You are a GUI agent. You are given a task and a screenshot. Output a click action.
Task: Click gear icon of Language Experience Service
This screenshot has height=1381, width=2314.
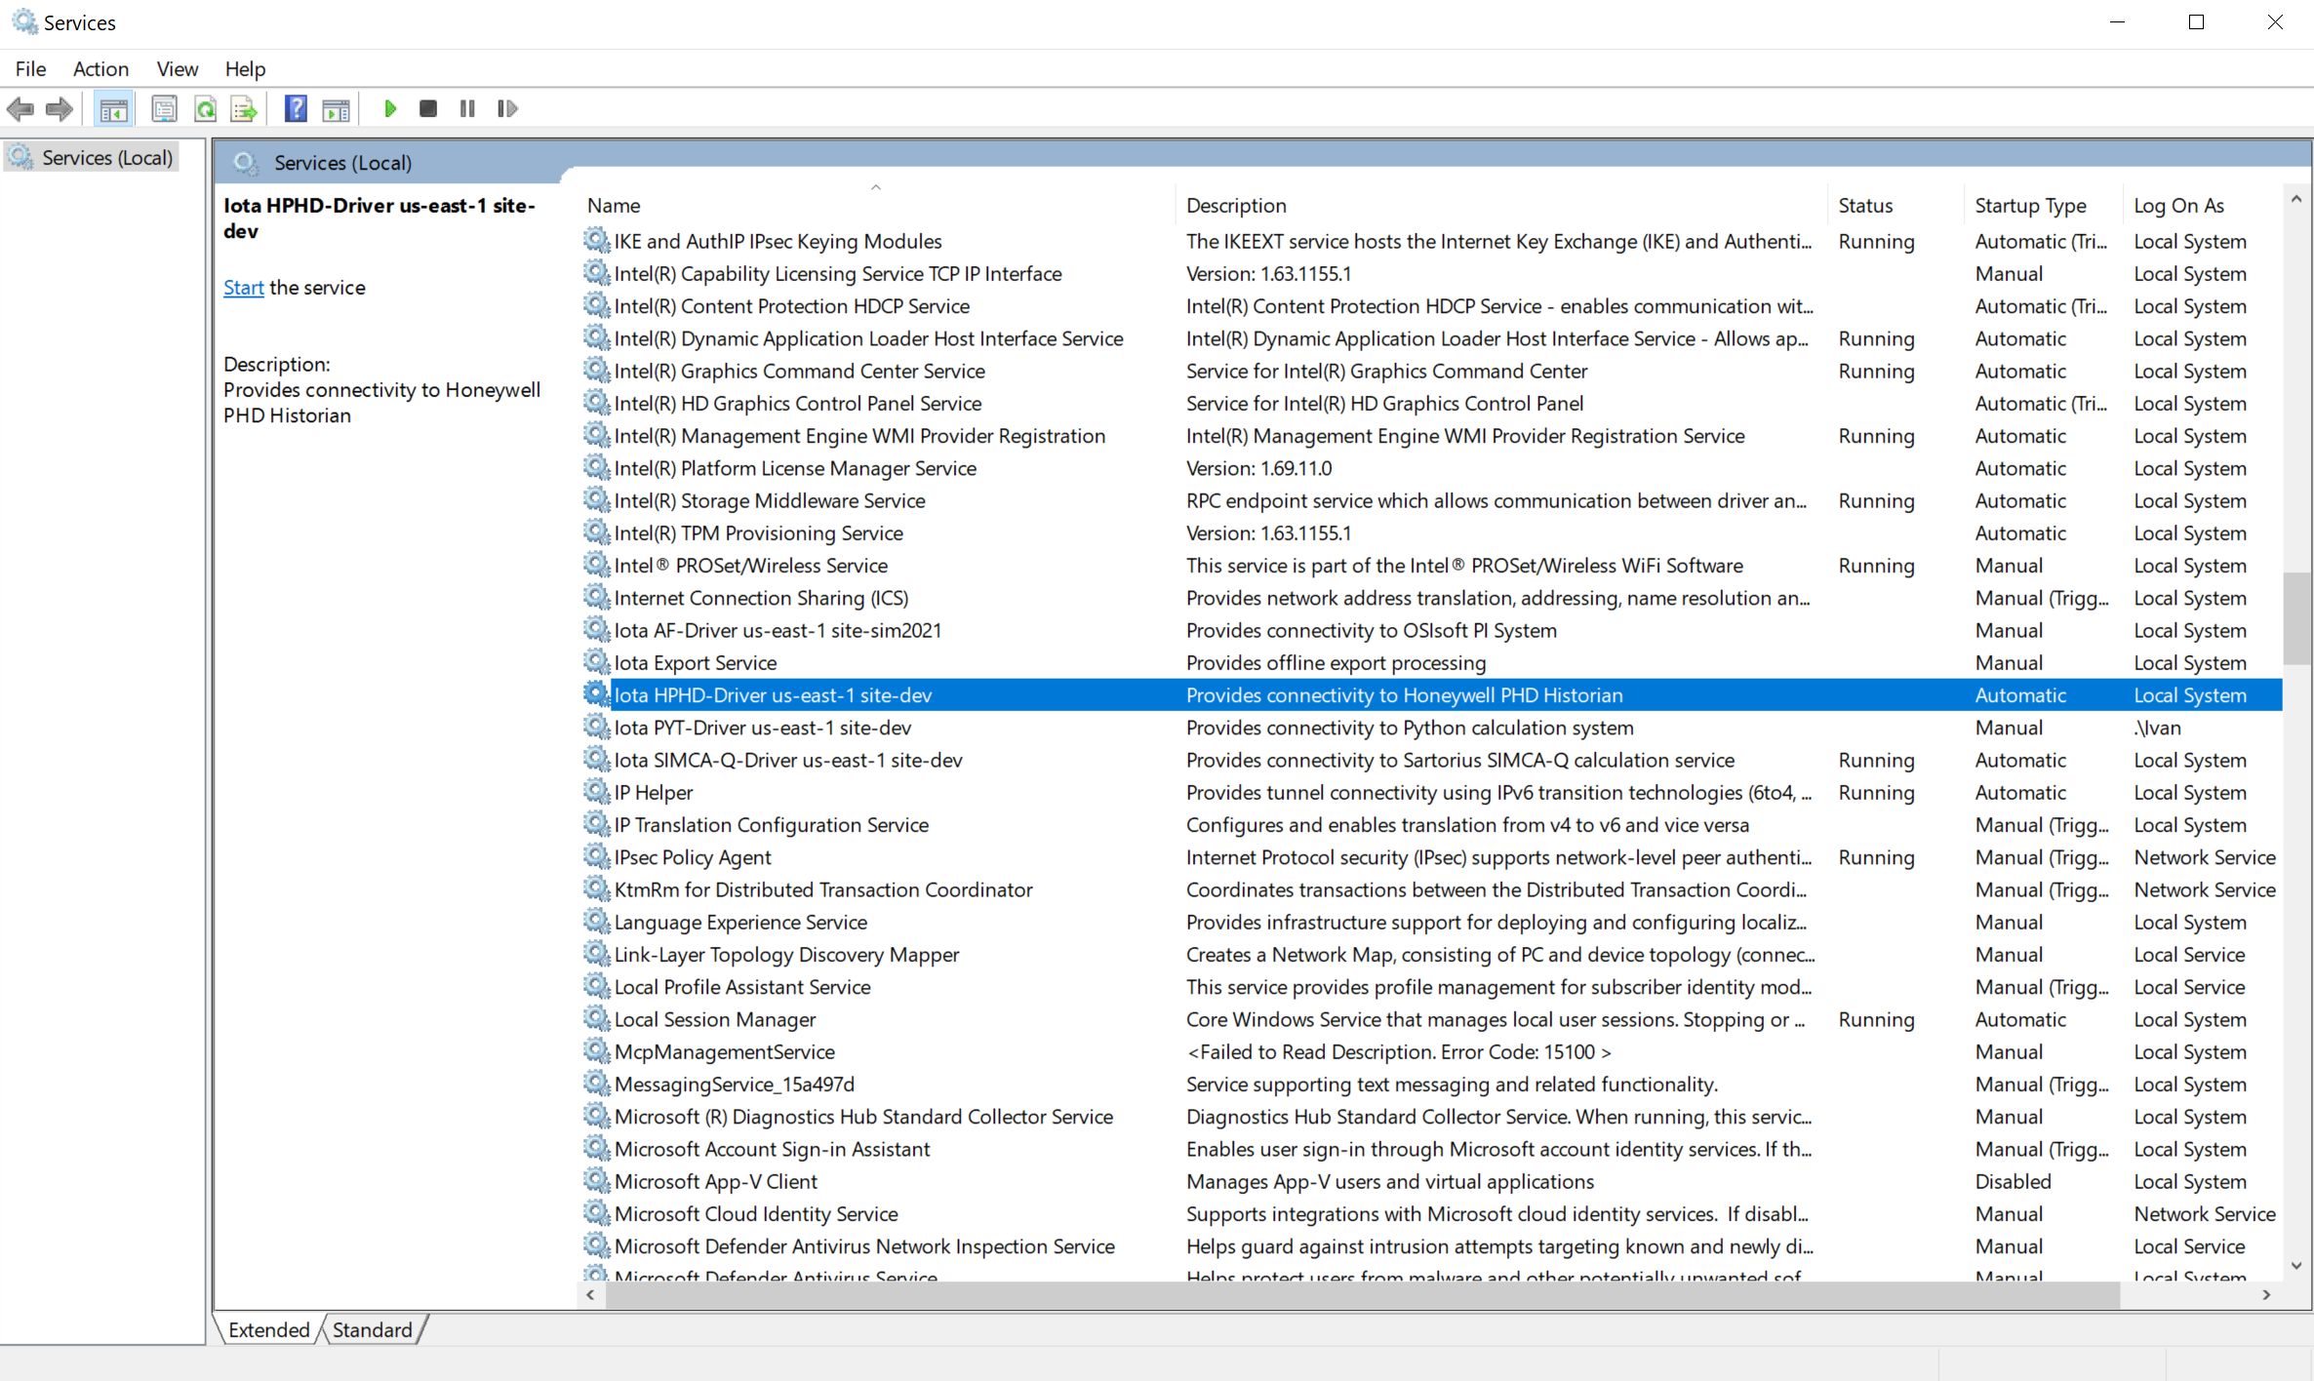click(596, 922)
